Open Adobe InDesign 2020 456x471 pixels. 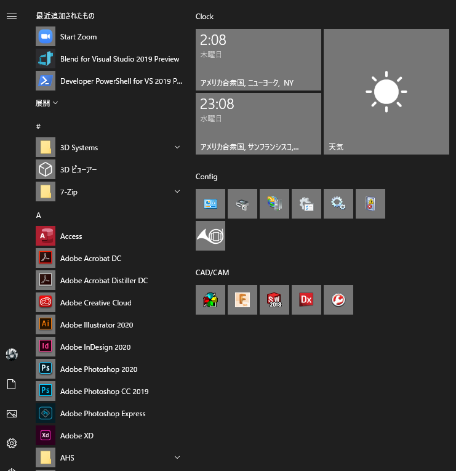point(110,347)
